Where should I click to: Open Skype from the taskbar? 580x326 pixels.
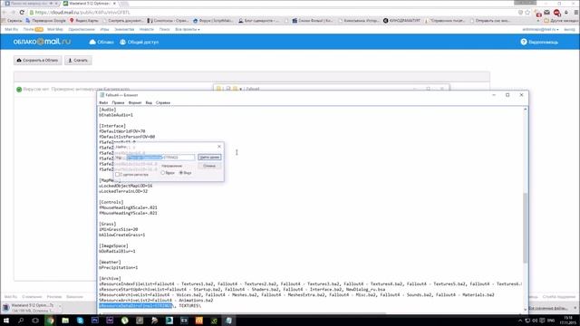tap(80, 320)
